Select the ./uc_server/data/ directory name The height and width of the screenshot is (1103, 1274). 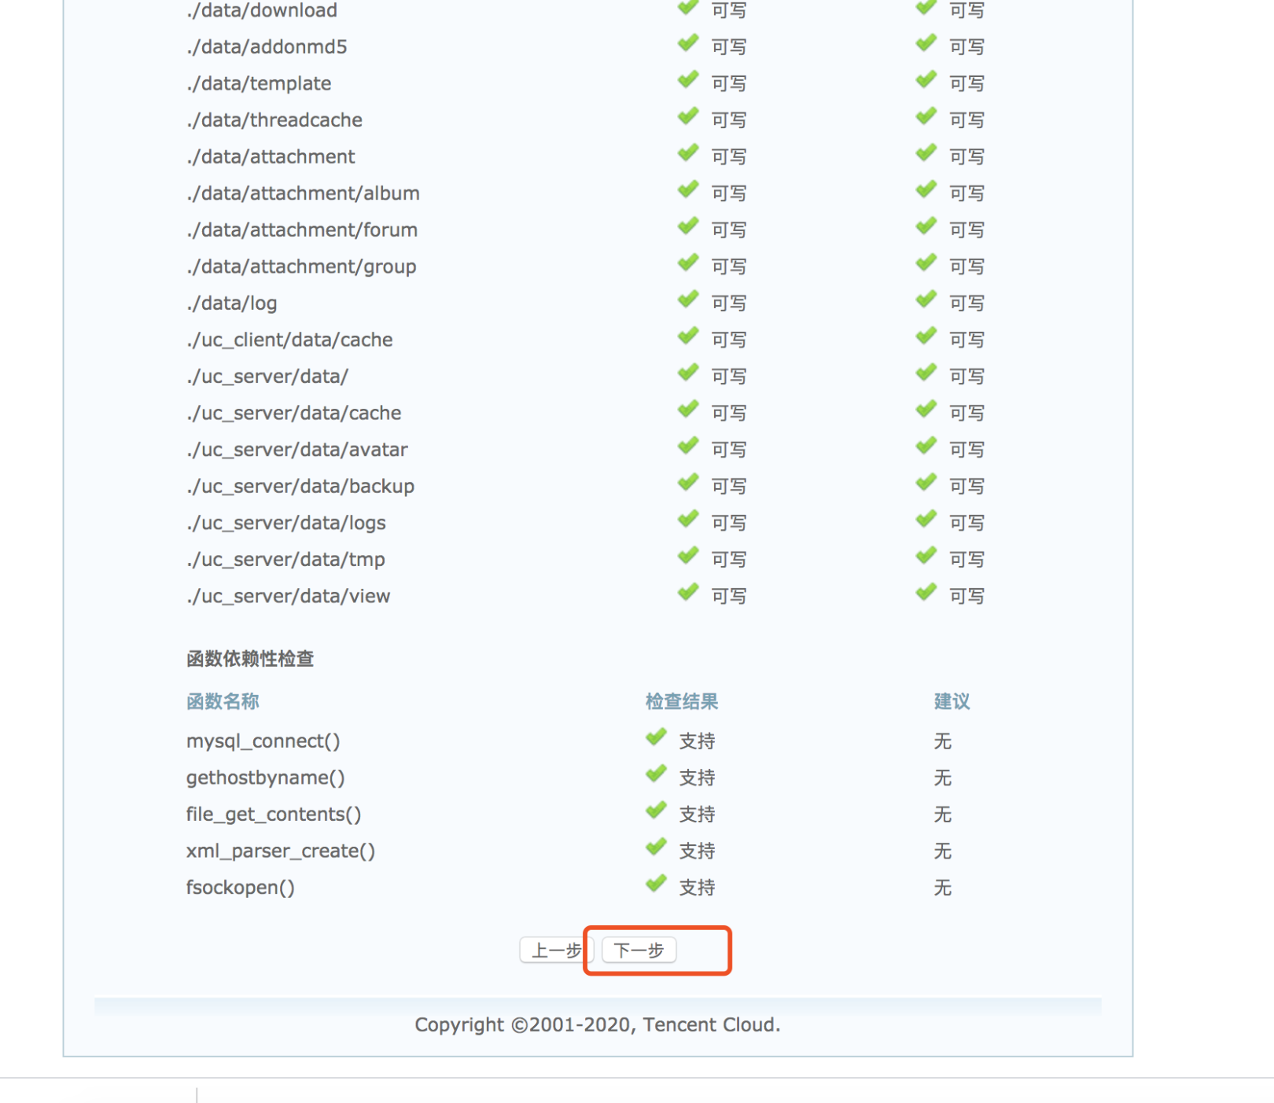click(x=267, y=377)
